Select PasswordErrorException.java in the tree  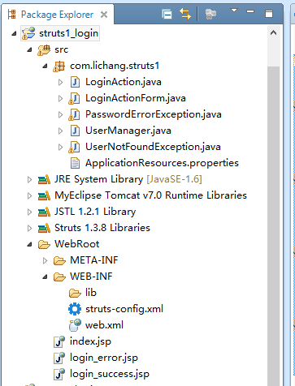coord(154,114)
